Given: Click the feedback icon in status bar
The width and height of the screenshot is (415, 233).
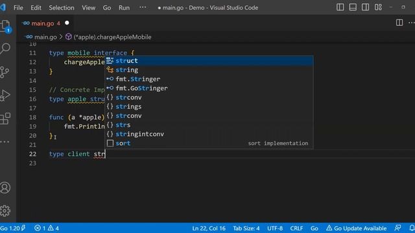Looking at the screenshot, I should [397, 228].
